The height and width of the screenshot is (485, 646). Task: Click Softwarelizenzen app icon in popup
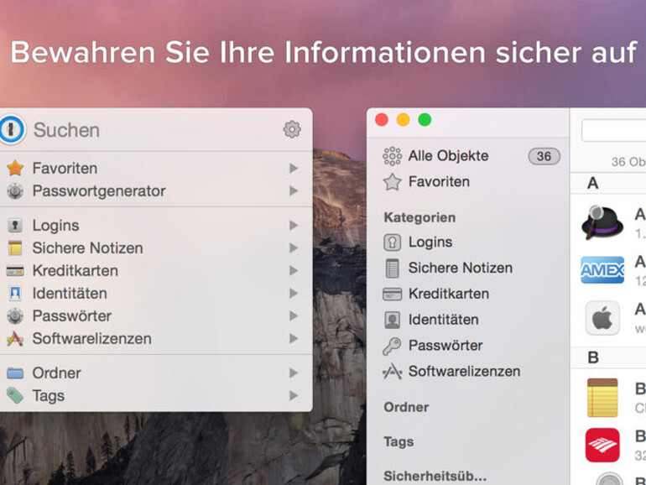pyautogui.click(x=15, y=339)
